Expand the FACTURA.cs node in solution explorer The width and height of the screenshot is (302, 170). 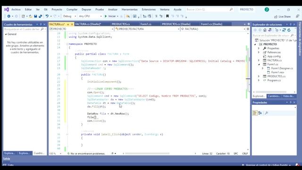click(x=259, y=60)
